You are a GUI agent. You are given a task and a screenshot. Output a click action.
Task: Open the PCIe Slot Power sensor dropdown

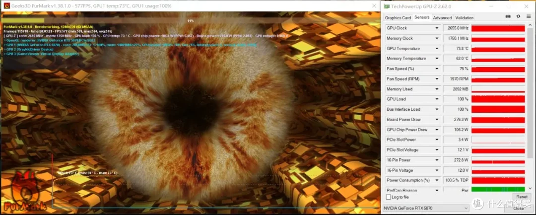pyautogui.click(x=437, y=140)
